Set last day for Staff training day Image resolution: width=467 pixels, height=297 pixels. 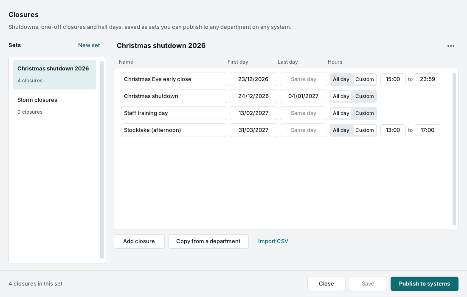click(304, 113)
